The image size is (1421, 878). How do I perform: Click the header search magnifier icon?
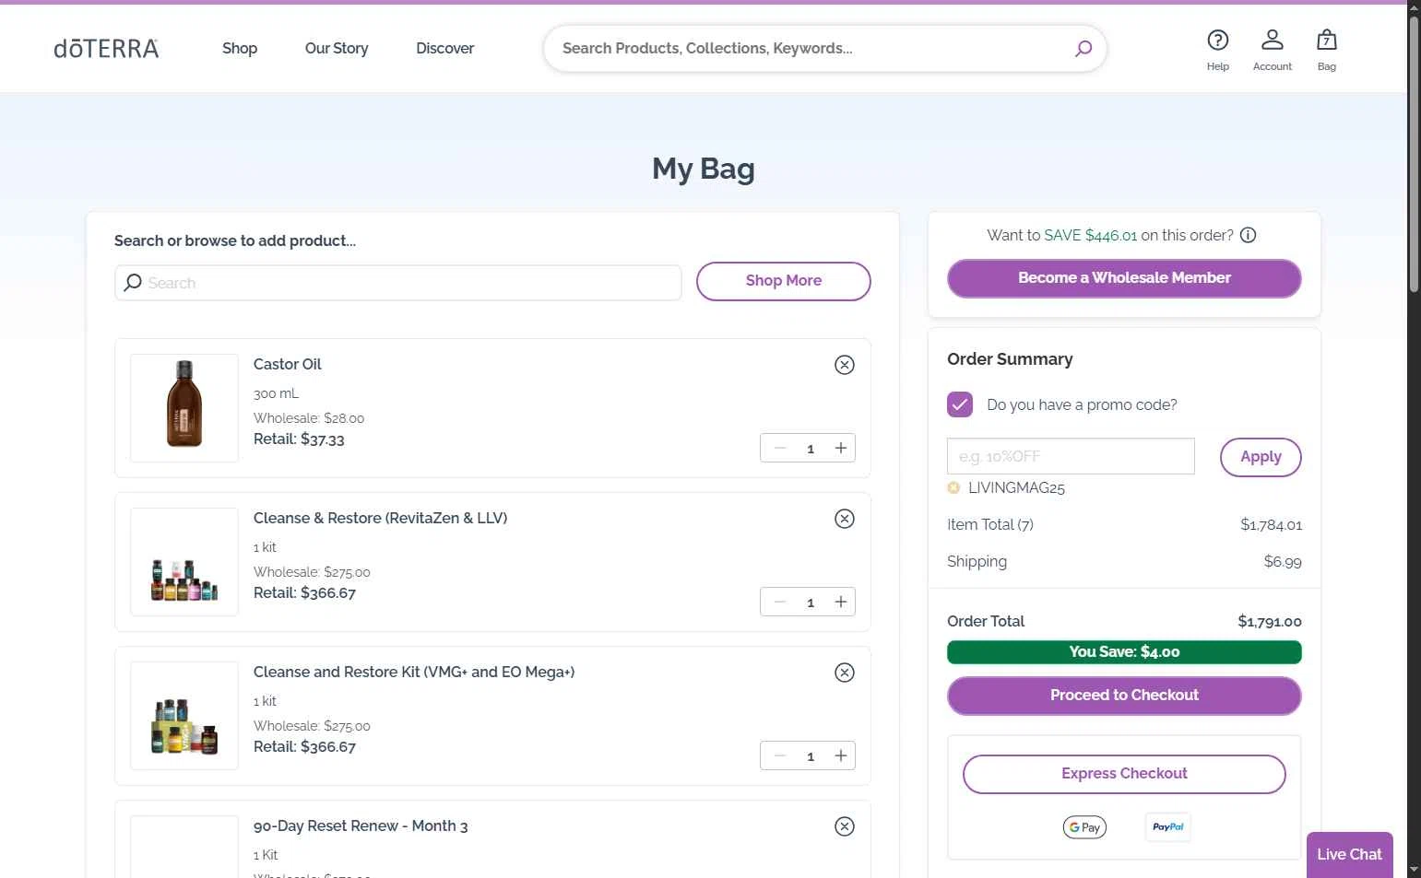click(1083, 49)
